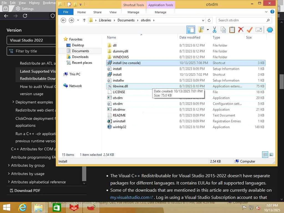
Task: Copy the selected item via toolbar icon
Action: pyautogui.click(x=223, y=30)
